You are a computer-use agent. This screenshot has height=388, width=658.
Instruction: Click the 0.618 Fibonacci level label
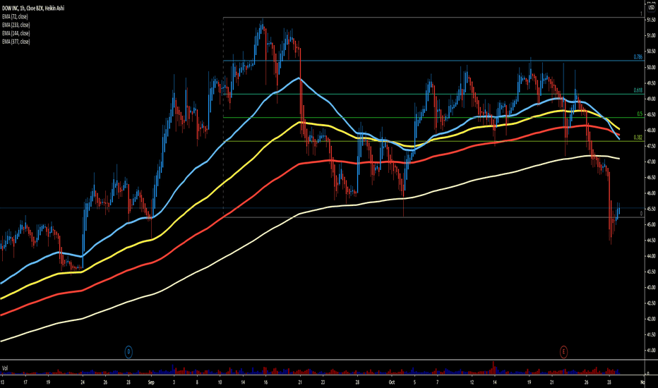point(638,90)
